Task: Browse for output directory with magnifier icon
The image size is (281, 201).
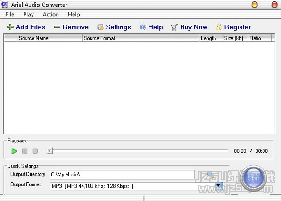Action: coord(210,175)
